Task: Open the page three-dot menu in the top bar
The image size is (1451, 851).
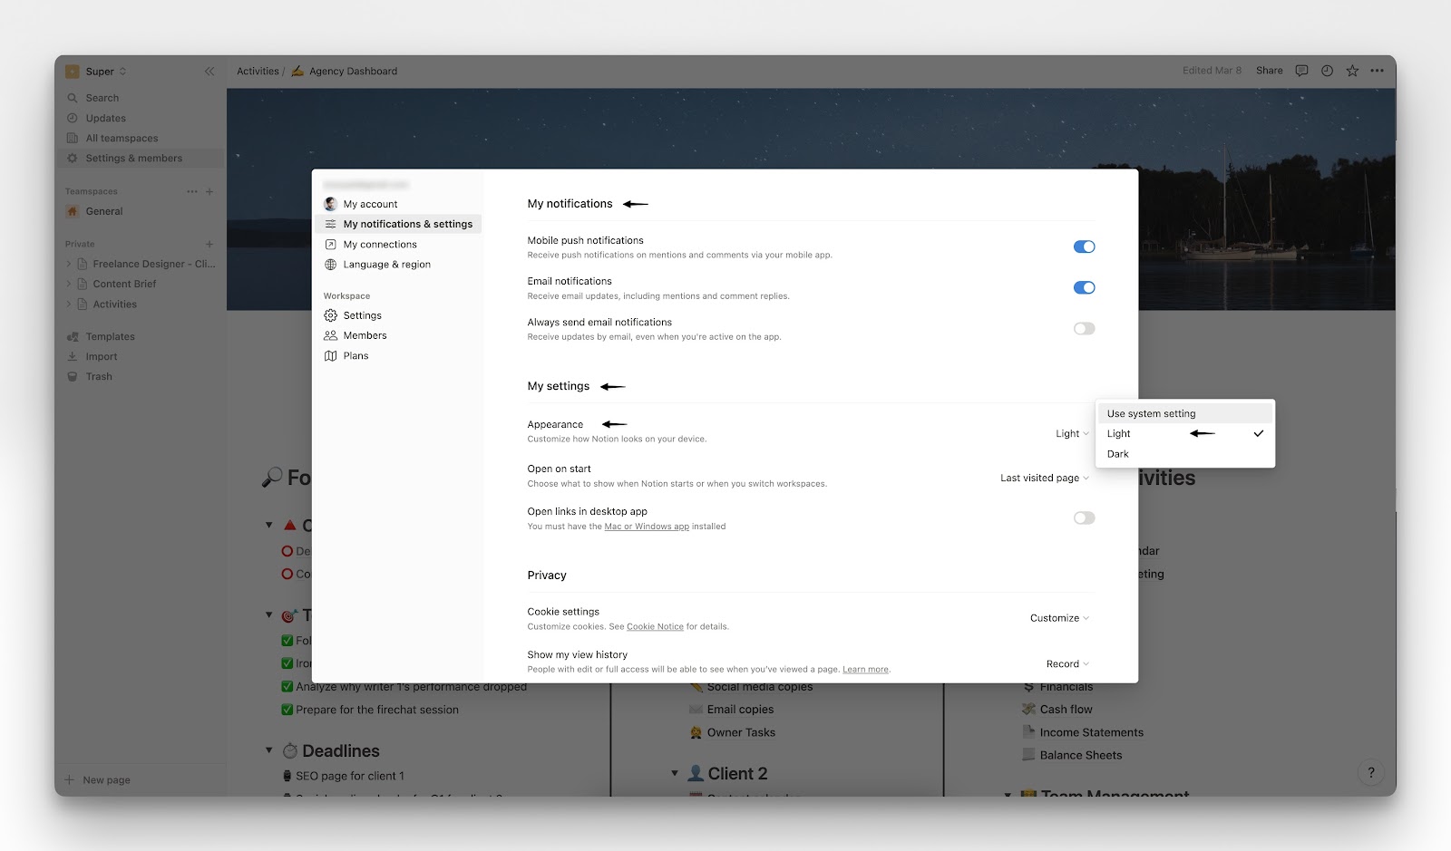Action: coord(1378,71)
